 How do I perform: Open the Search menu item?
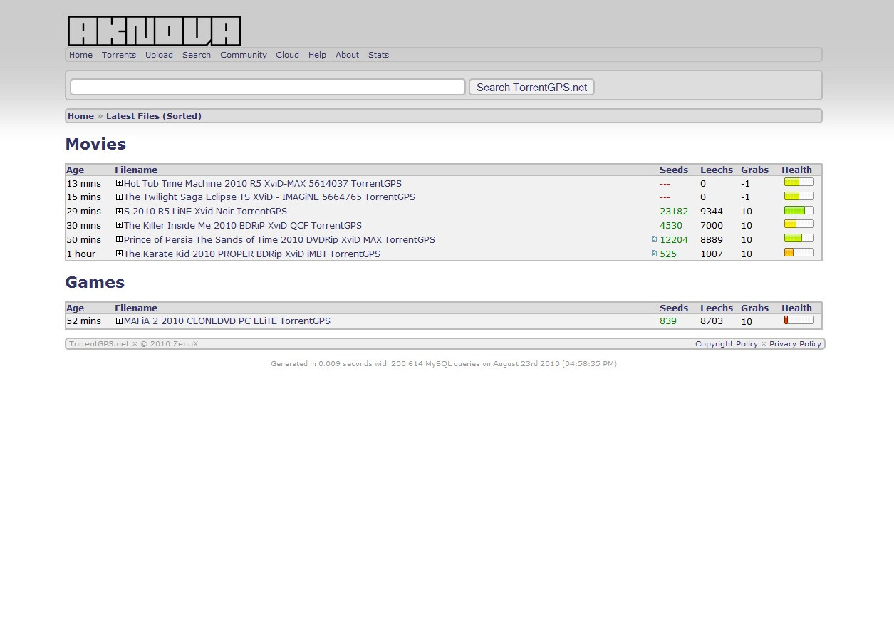197,55
